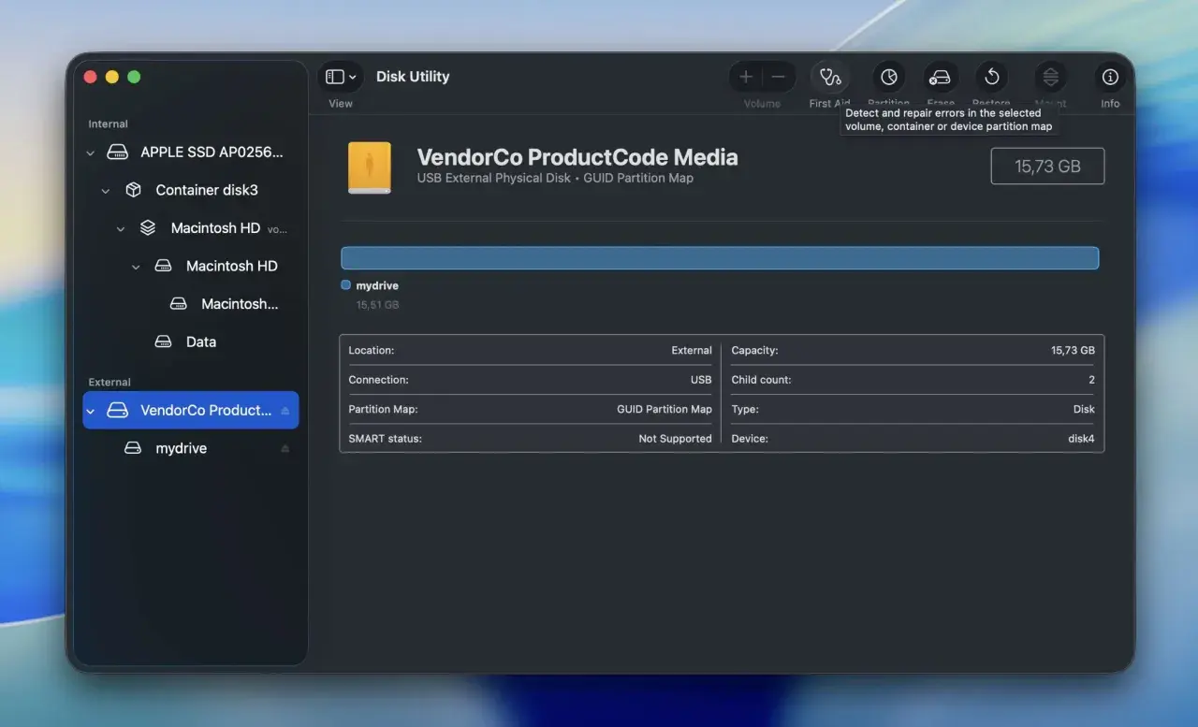
Task: Collapse inner Macintosh HD disk chevron
Action: pos(136,267)
